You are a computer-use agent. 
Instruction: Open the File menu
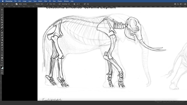(15, 1)
